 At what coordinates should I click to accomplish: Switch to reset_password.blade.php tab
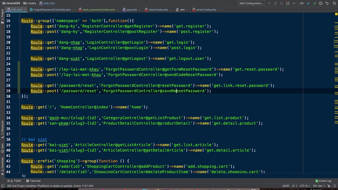(98, 10)
